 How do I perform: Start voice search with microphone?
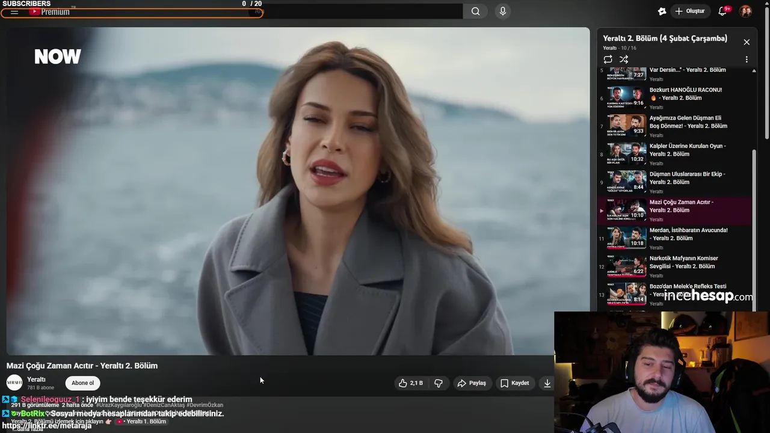pyautogui.click(x=503, y=11)
